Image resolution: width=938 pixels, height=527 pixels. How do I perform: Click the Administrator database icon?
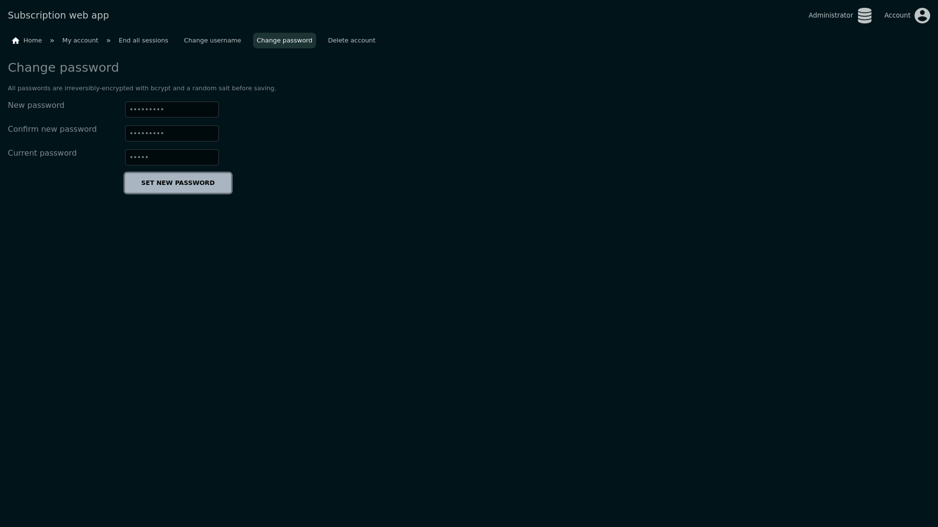click(864, 16)
